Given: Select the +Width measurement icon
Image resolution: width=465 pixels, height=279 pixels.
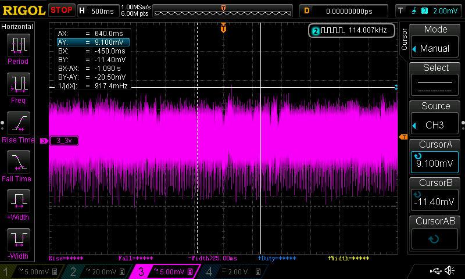Looking at the screenshot, I should 17,203.
